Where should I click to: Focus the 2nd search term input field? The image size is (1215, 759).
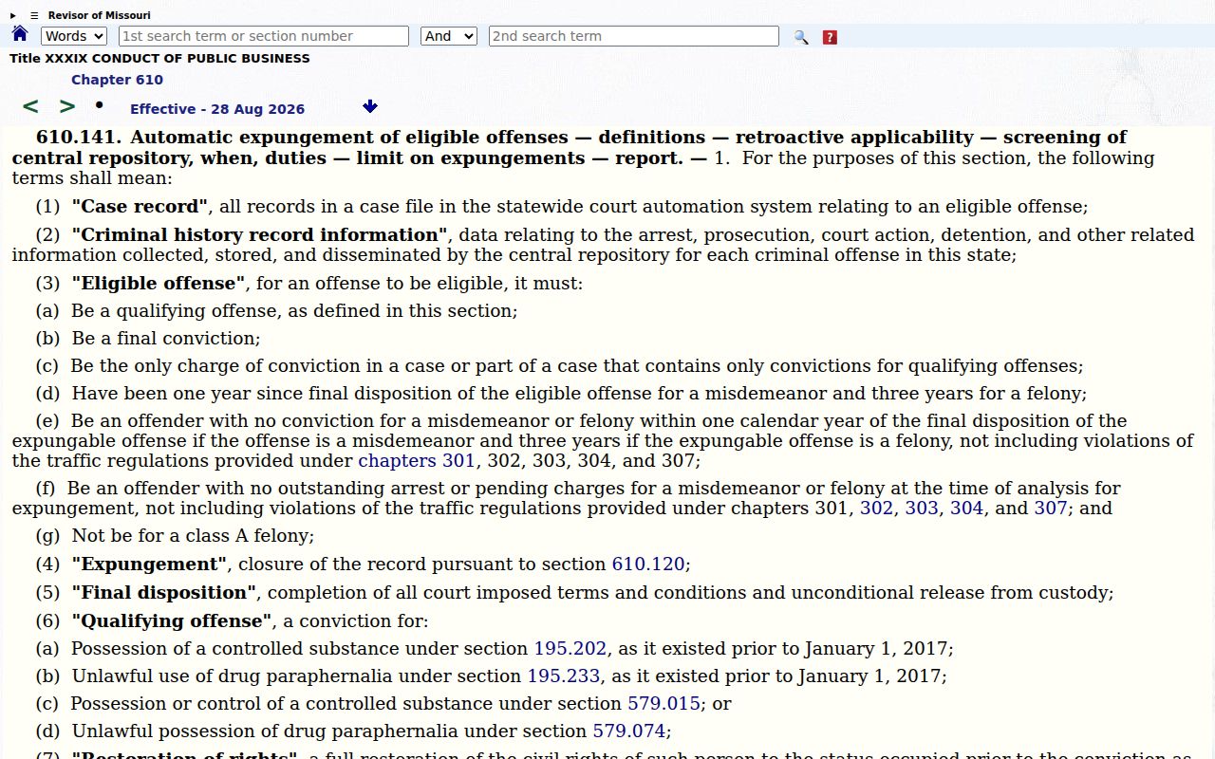click(634, 36)
